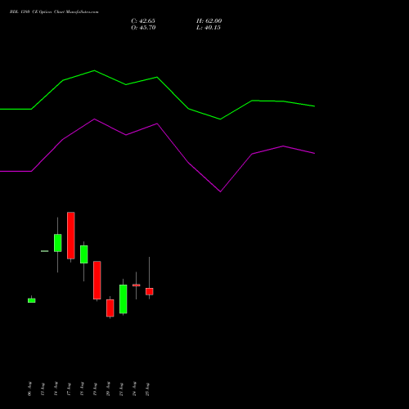Select the 19 Aug date label
The width and height of the screenshot is (409, 409).
tap(95, 389)
